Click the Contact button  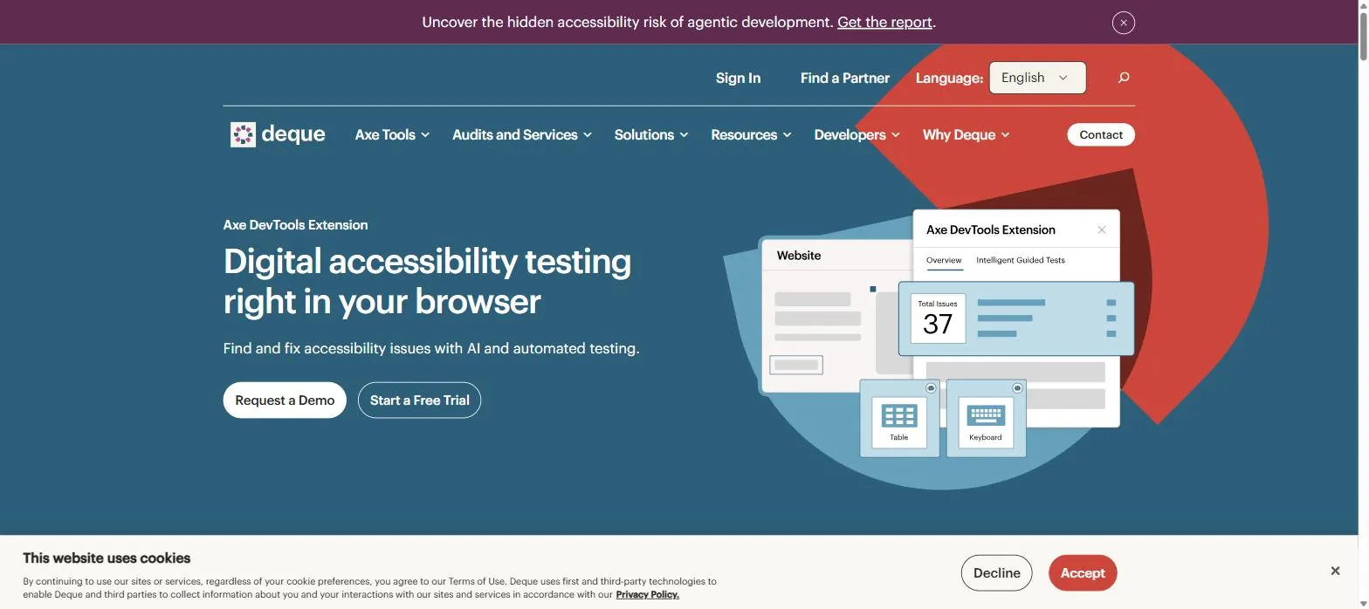[x=1101, y=134]
